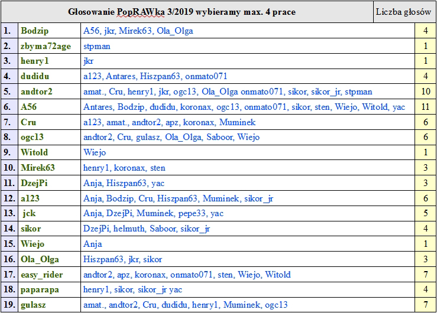The image size is (437, 313).
Task: Select vote count 1 in Witold row
Action: 425,152
